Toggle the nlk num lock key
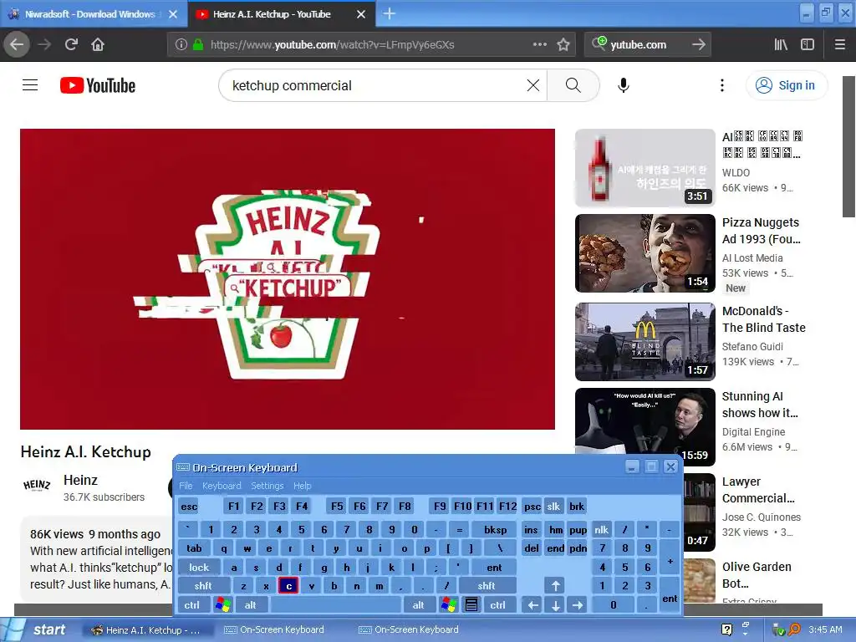 (601, 529)
